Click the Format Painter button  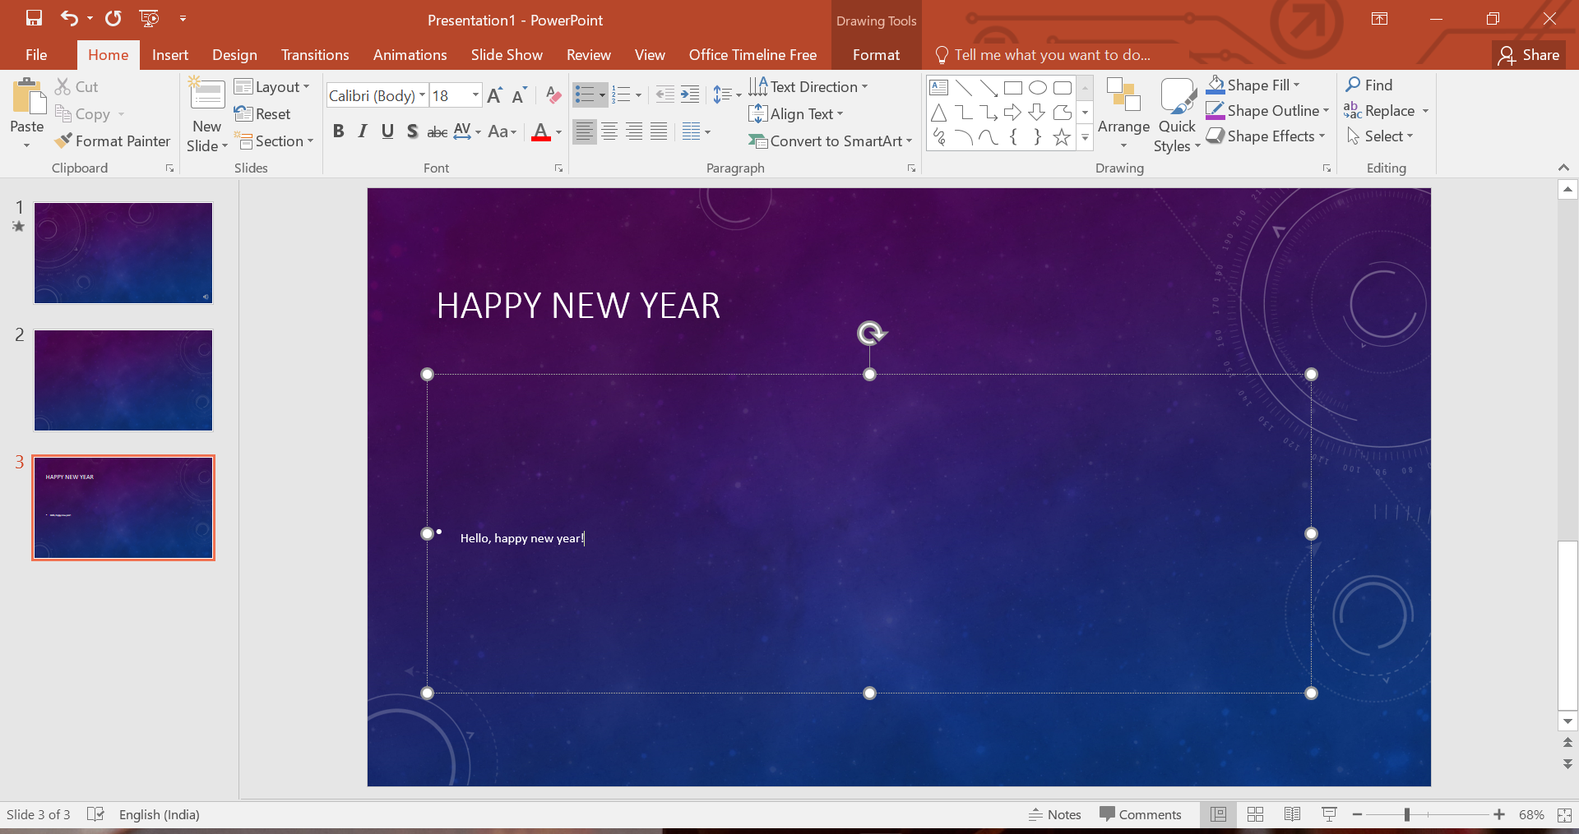(x=113, y=141)
